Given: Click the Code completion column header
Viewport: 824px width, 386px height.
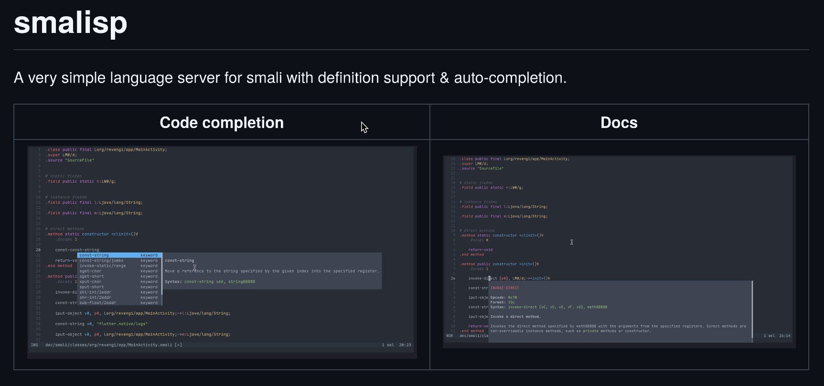Looking at the screenshot, I should [x=222, y=122].
